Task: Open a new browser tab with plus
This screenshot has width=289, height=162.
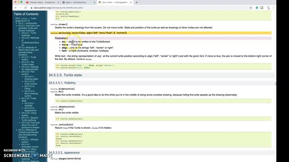Action: [x=136, y=2]
